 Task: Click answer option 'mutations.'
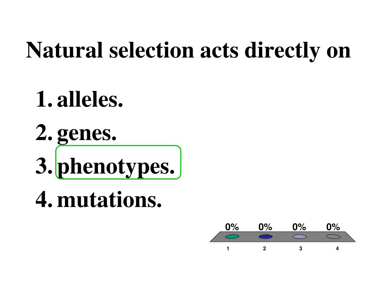click(x=109, y=200)
